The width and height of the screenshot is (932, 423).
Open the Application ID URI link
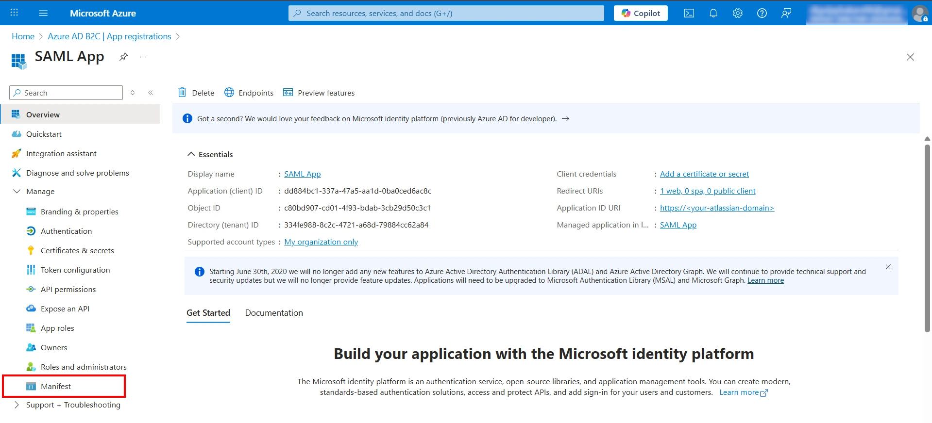tap(717, 208)
